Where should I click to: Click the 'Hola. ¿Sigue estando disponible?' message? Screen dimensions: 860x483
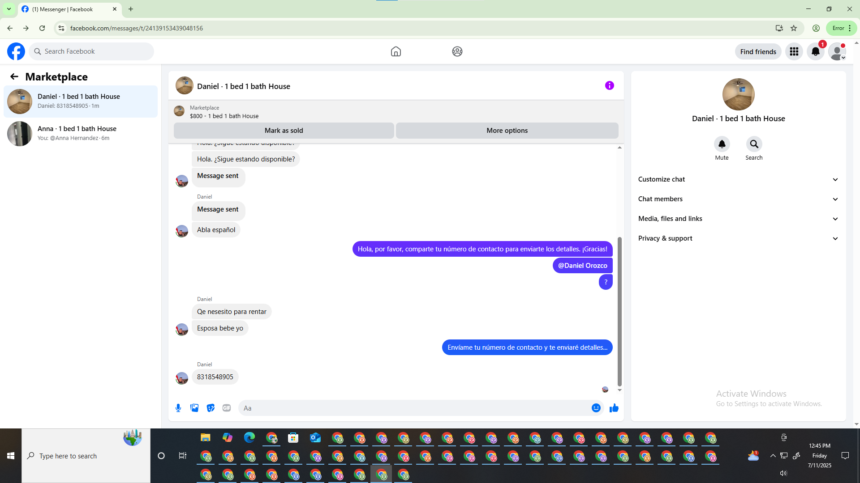(246, 159)
